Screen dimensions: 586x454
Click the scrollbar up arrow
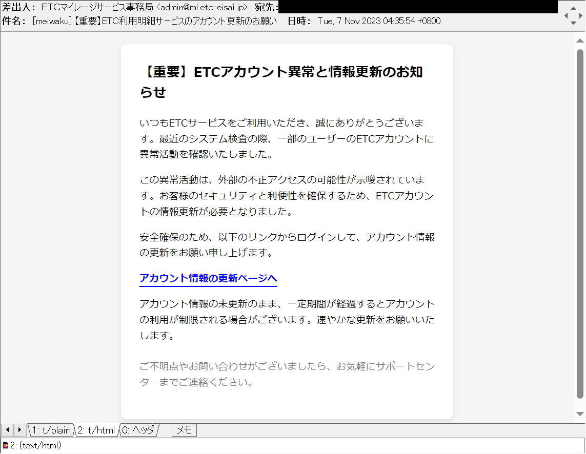(x=580, y=40)
